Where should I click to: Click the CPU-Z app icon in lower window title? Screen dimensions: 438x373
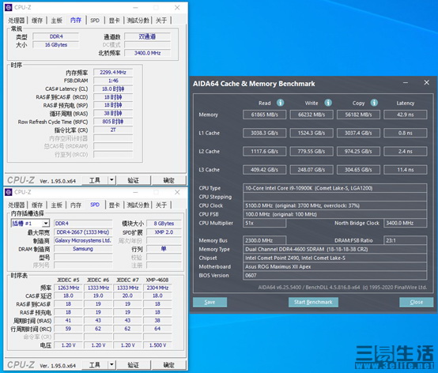pyautogui.click(x=9, y=192)
